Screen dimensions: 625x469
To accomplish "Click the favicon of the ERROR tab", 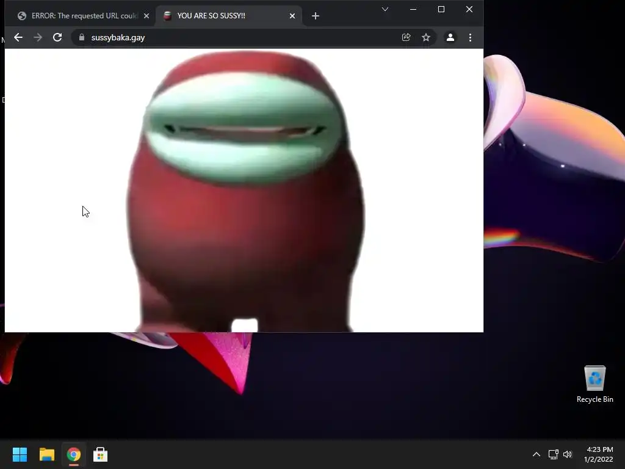I will pos(22,16).
